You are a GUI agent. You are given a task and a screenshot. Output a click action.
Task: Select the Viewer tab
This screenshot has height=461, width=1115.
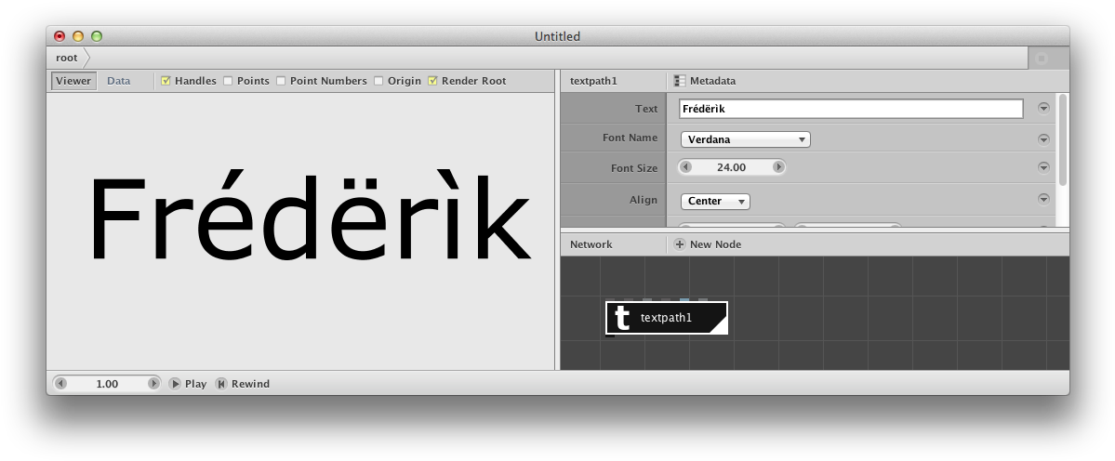(x=73, y=81)
